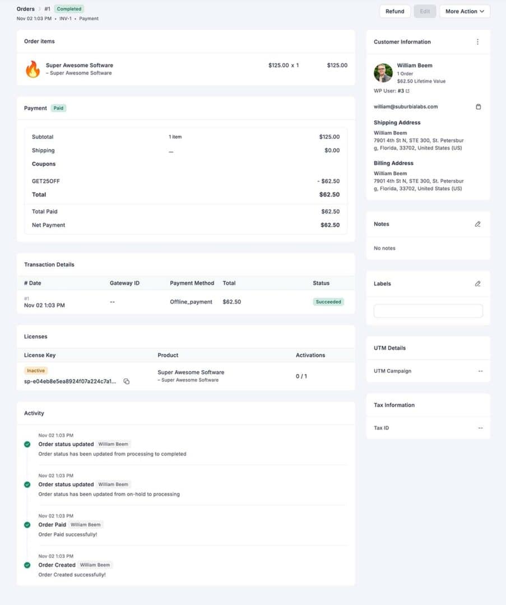
Task: Click the Completed status badge
Action: coord(69,9)
